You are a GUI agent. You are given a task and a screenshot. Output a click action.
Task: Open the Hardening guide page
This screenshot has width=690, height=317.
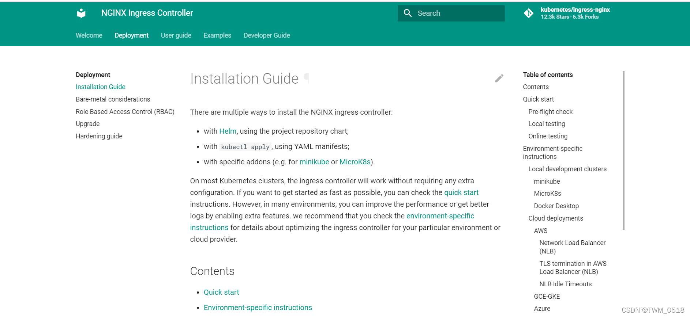point(99,136)
